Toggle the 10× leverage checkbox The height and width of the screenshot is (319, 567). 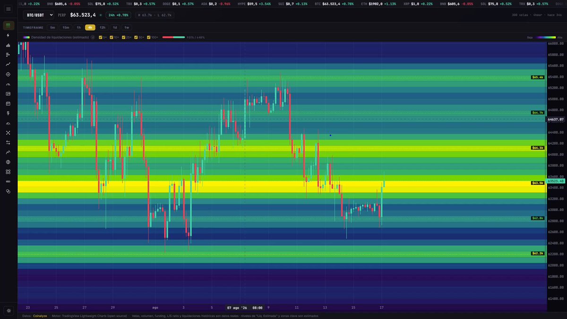(112, 37)
